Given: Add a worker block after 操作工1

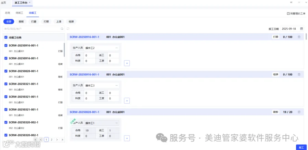Looking at the screenshot, I should pyautogui.click(x=127, y=138).
